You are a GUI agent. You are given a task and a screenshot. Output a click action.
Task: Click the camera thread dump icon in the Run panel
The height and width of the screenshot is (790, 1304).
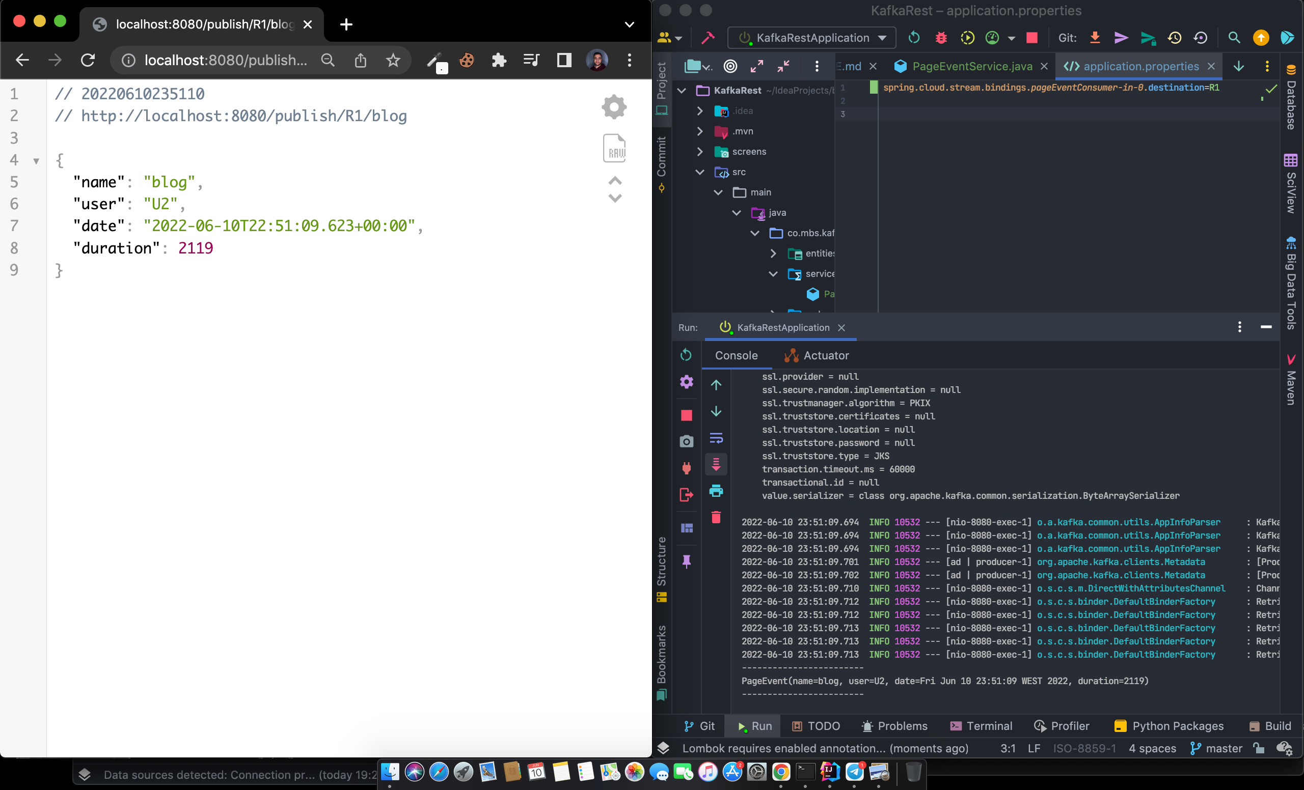point(687,441)
